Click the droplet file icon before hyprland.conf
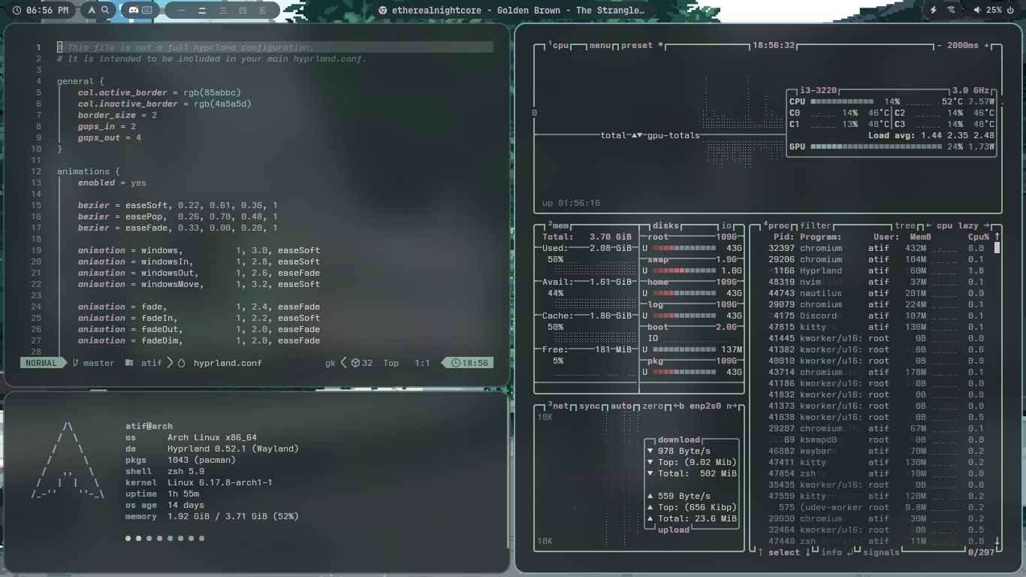Screen dimensions: 1026x577 pos(181,363)
